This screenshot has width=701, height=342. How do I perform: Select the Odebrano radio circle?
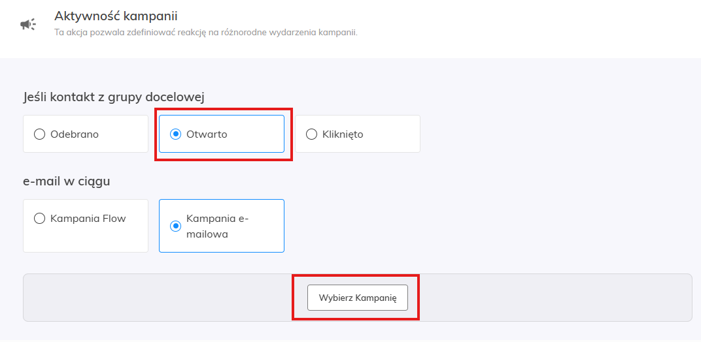coord(39,134)
